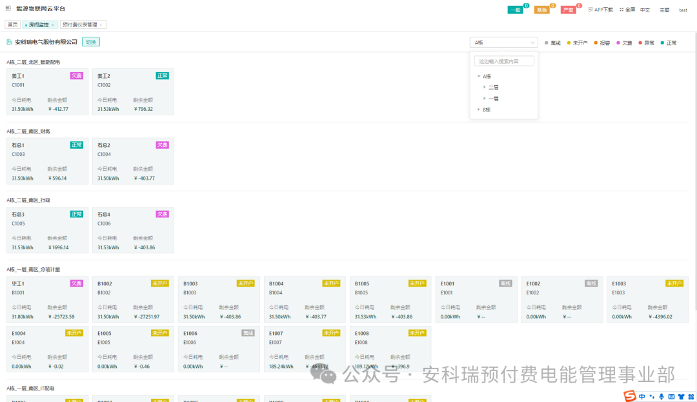Toggle the 正常 teal status legend

pos(669,43)
